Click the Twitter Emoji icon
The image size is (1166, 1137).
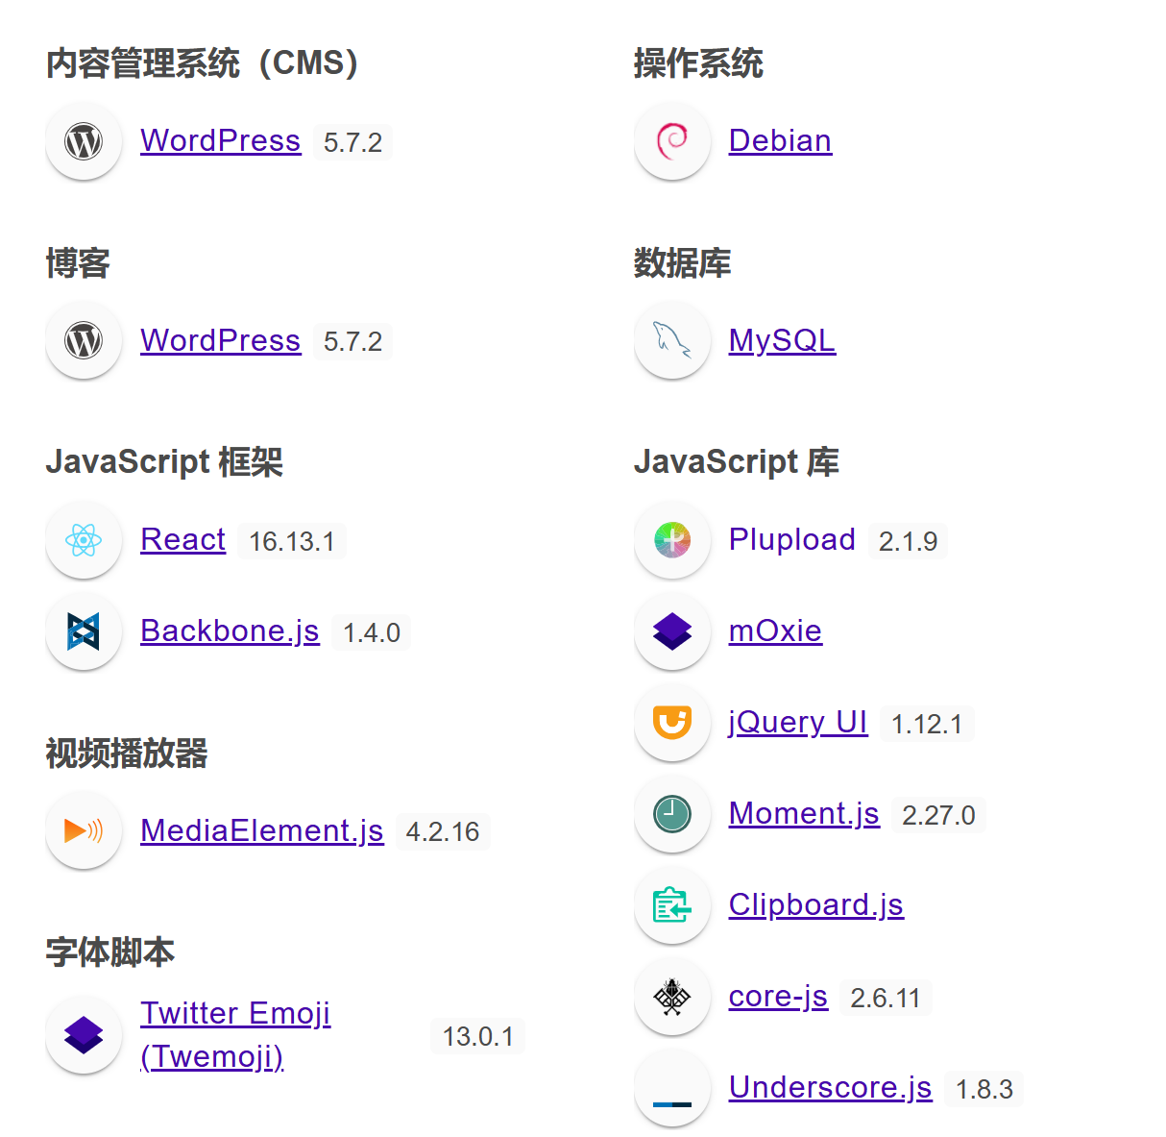coord(84,1035)
